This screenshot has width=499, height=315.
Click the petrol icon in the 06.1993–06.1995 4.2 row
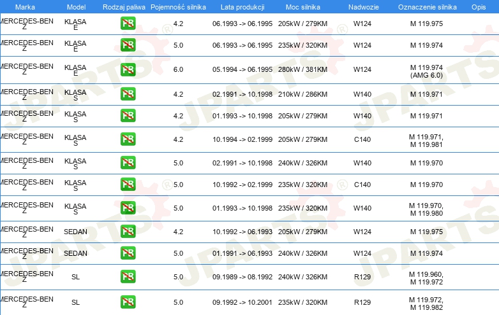tap(128, 24)
